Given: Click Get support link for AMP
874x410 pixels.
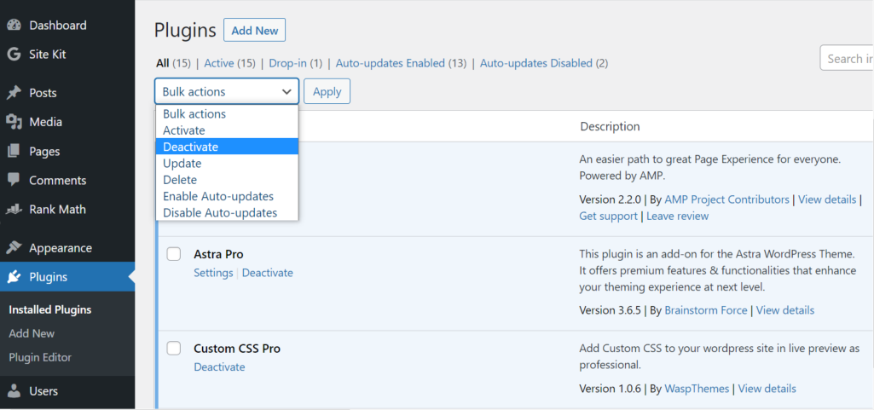Looking at the screenshot, I should [x=608, y=217].
